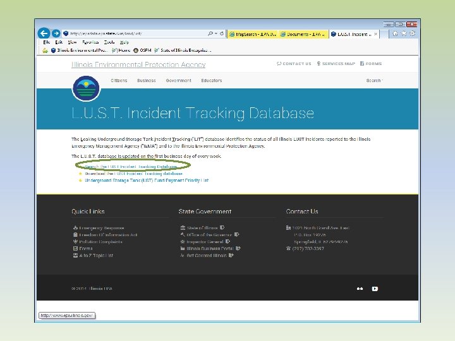Open the View menu
The width and height of the screenshot is (455, 341).
coord(72,42)
